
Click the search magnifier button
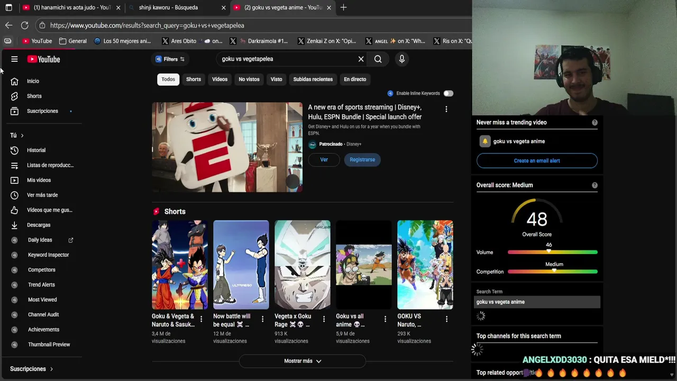(x=378, y=59)
